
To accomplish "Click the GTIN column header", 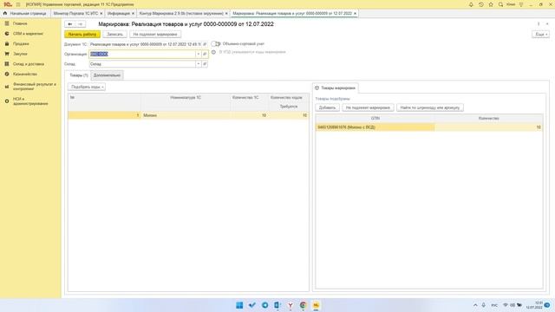I will coord(375,118).
